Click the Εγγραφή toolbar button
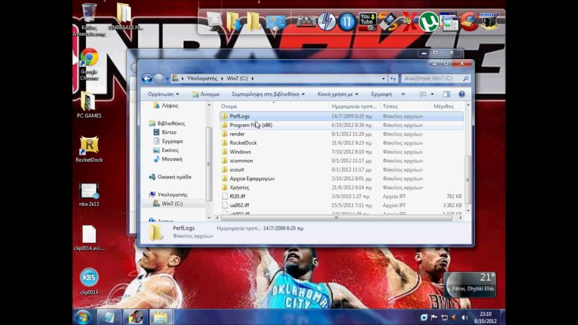The width and height of the screenshot is (578, 325). pyautogui.click(x=382, y=94)
